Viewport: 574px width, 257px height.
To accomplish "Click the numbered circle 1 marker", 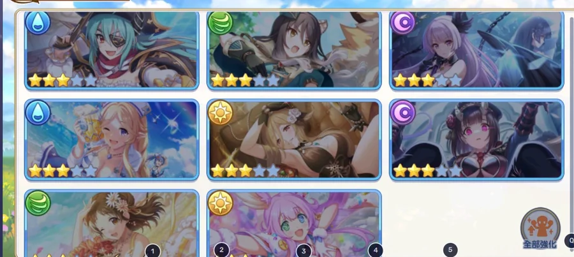I will click(152, 251).
